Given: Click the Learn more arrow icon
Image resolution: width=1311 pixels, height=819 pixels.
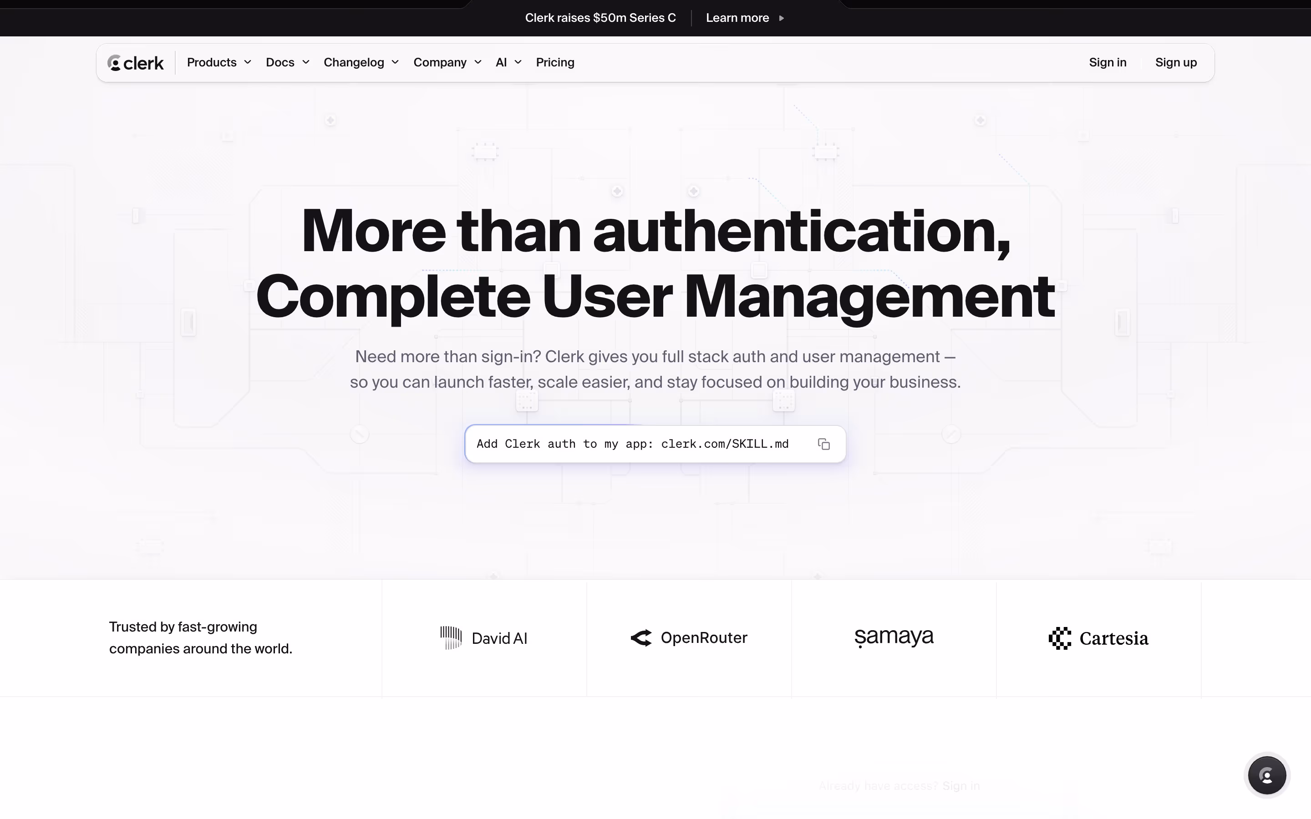Looking at the screenshot, I should point(781,18).
